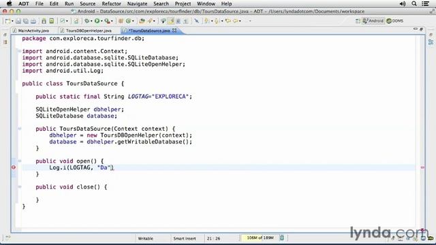Click the New file toolbar icon
This screenshot has width=436, height=245.
point(7,21)
